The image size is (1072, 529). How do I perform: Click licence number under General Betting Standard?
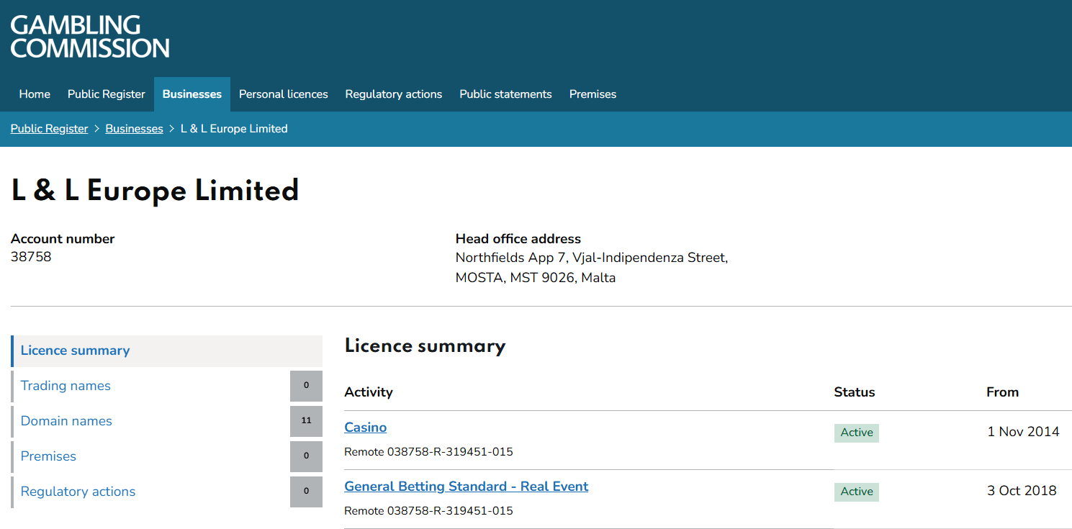(428, 511)
